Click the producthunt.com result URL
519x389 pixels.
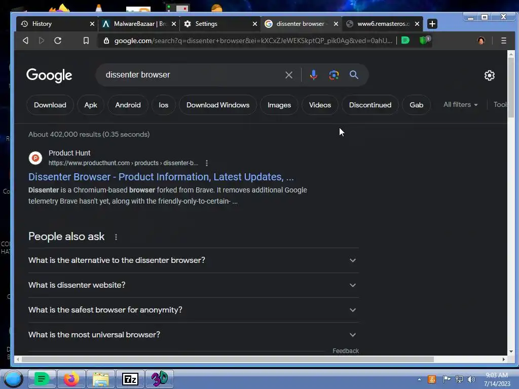pos(123,163)
